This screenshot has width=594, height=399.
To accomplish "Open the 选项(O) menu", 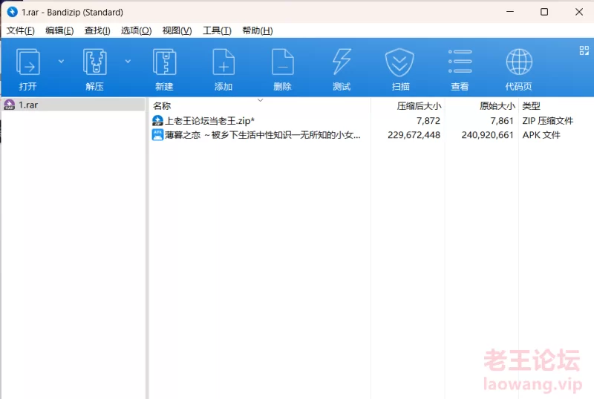I will tap(137, 30).
